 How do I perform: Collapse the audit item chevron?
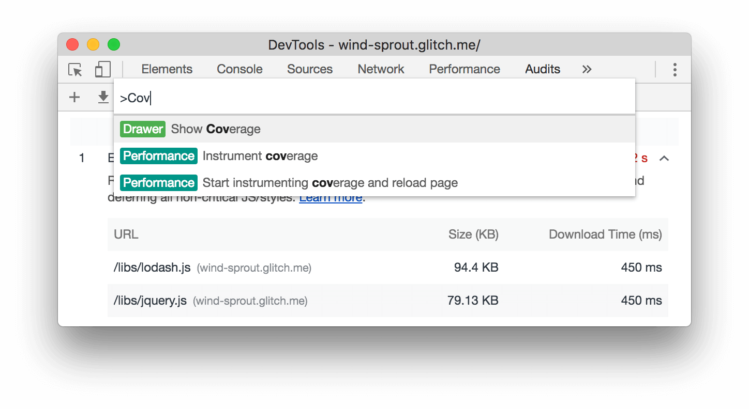tap(664, 159)
